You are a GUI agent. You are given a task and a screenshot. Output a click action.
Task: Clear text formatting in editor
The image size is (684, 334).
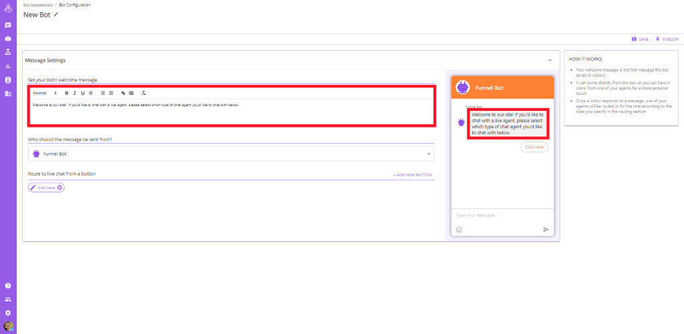tap(144, 93)
